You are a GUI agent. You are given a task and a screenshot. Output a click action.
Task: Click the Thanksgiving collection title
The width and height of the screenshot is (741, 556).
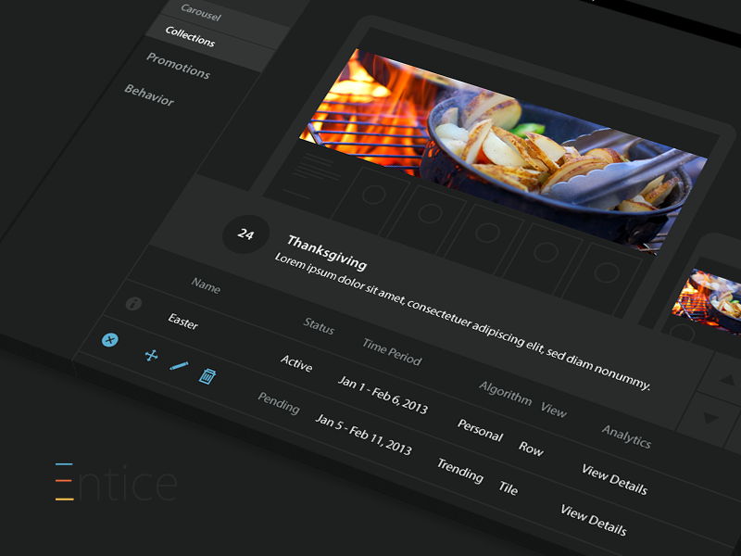click(x=327, y=252)
